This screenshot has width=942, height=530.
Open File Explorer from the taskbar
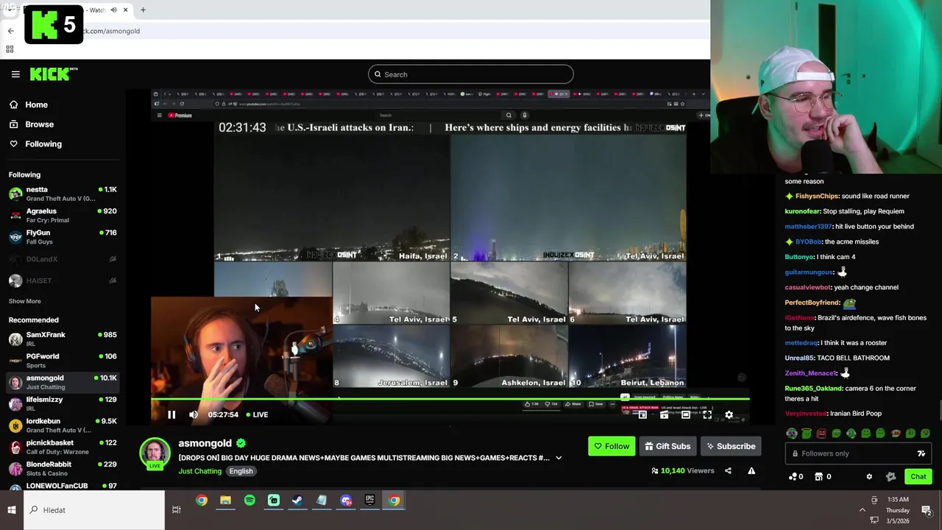click(225, 501)
